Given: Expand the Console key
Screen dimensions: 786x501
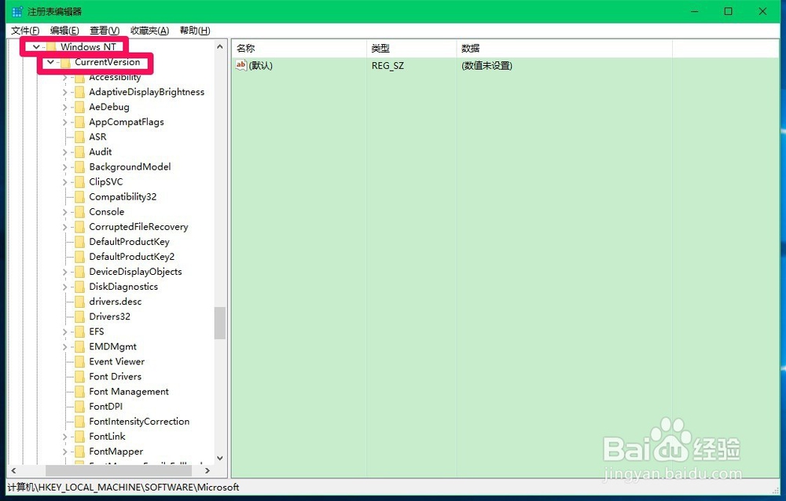Looking at the screenshot, I should (64, 213).
